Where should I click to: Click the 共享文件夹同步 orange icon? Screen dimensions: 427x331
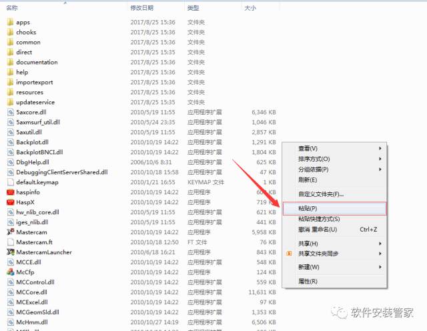pos(289,254)
